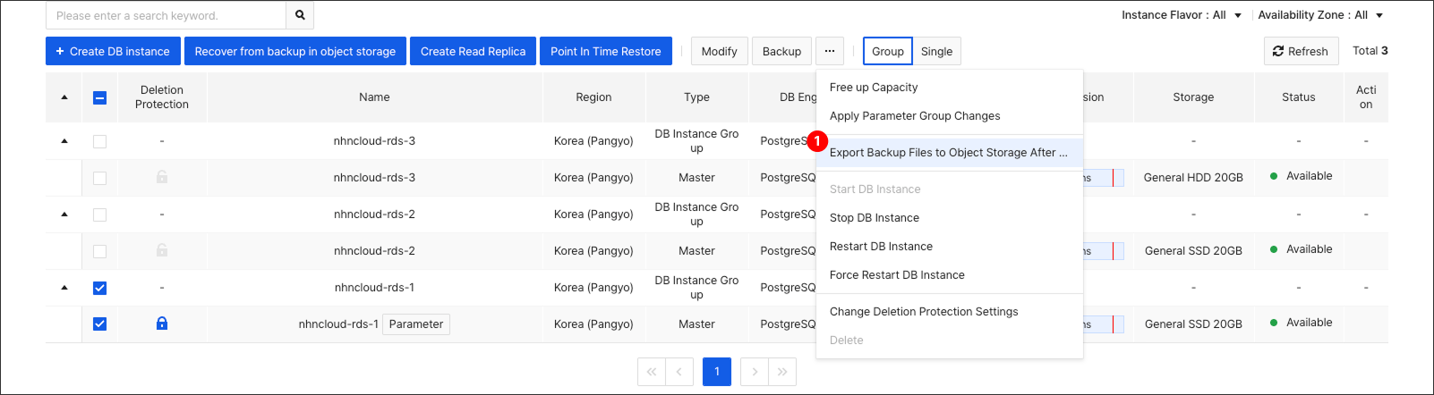Uncheck the nhncloud-rds-1 group checkbox

[99, 288]
